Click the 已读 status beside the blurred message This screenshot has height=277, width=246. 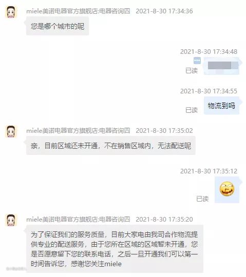point(192,70)
